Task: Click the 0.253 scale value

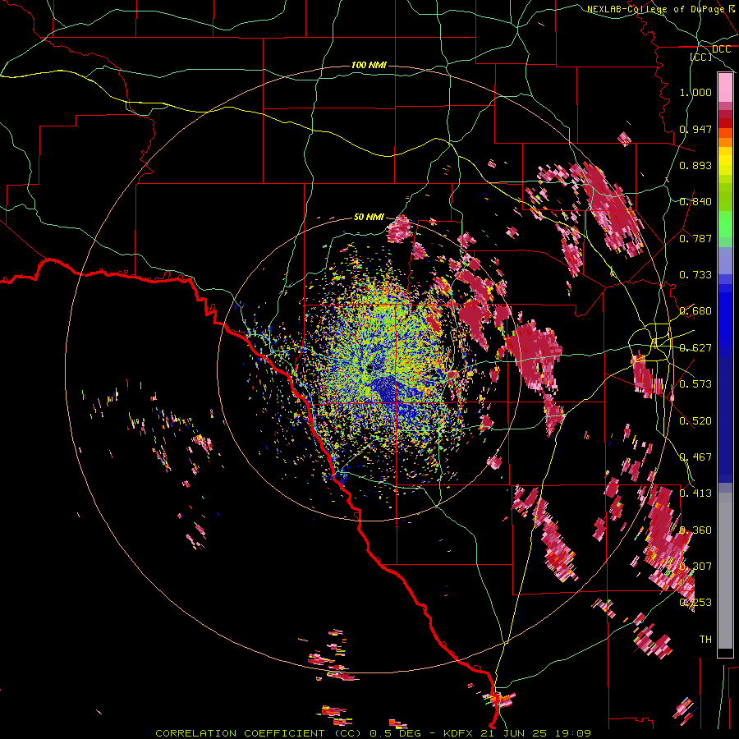Action: [695, 603]
